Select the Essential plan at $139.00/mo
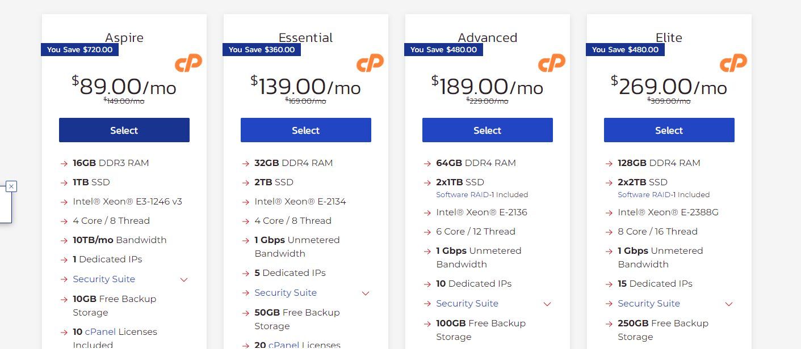Viewport: 801px width, 349px height. point(306,130)
